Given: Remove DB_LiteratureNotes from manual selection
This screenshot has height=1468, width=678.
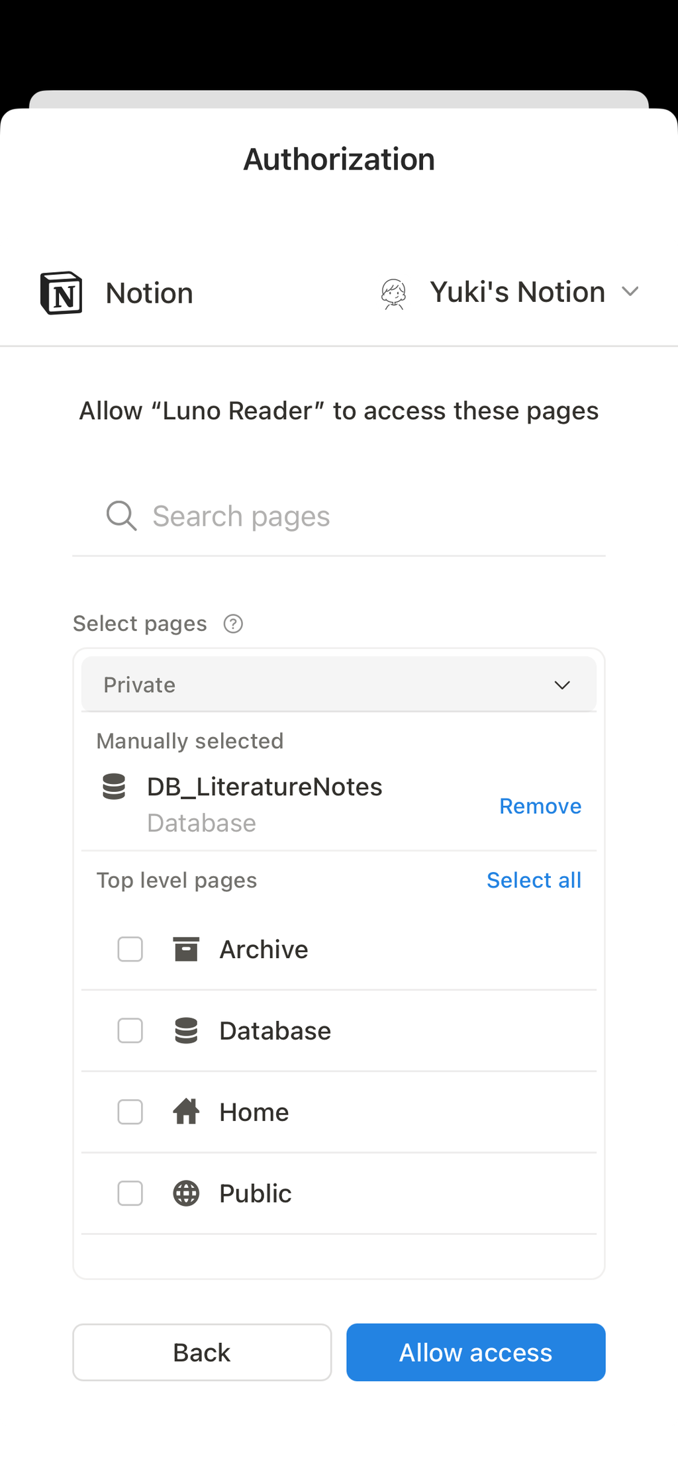Looking at the screenshot, I should 540,806.
